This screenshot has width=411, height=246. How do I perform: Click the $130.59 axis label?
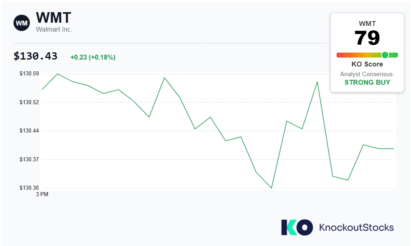pyautogui.click(x=29, y=73)
